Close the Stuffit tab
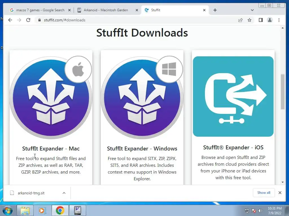 click(204, 10)
